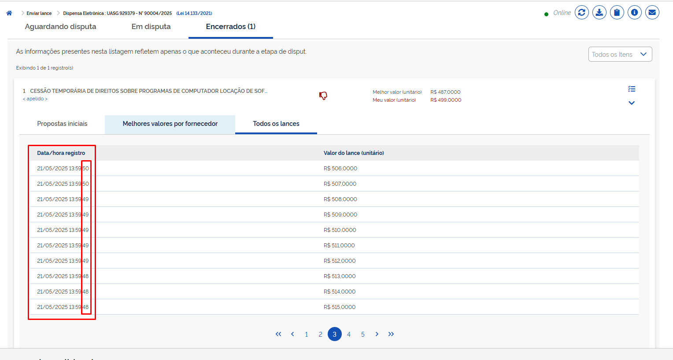673x360 pixels.
Task: Open the Todos os Itens dropdown
Action: [x=620, y=54]
